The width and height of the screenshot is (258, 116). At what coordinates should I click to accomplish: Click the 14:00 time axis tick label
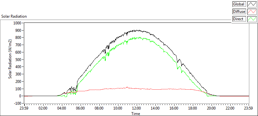click(x=155, y=108)
